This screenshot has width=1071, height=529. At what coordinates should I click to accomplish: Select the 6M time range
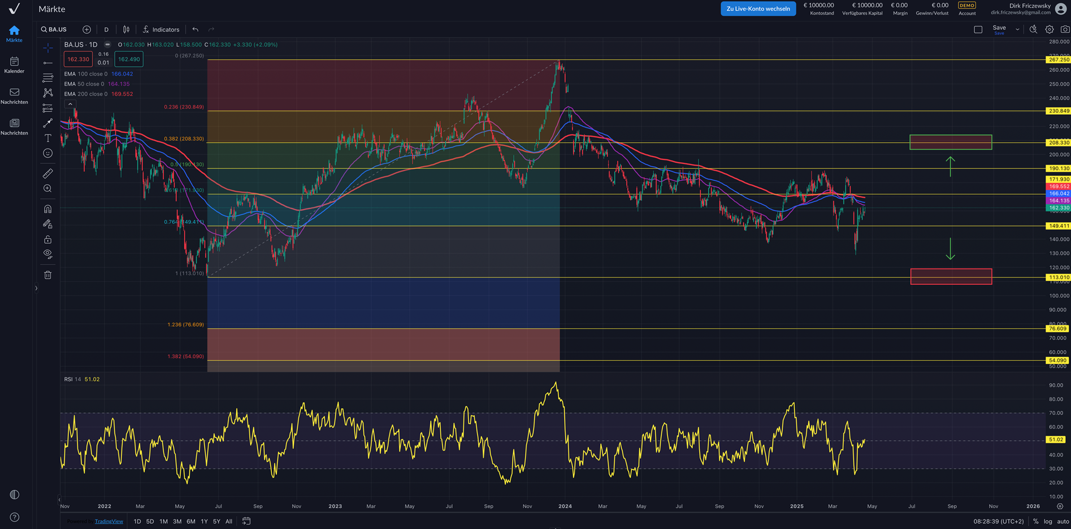click(190, 521)
